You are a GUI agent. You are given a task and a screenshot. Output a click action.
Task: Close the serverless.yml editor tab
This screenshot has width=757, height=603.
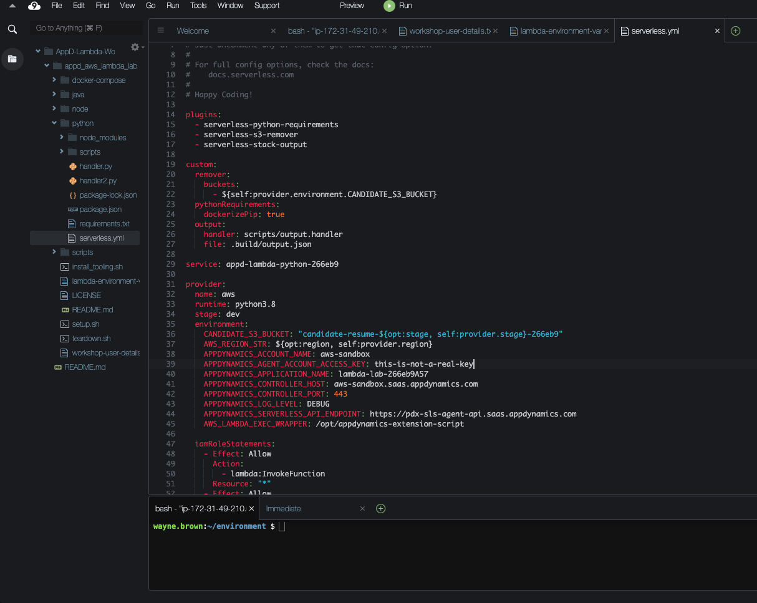click(717, 31)
